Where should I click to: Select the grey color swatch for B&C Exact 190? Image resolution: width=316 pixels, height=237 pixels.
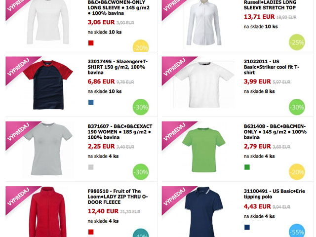91,167
